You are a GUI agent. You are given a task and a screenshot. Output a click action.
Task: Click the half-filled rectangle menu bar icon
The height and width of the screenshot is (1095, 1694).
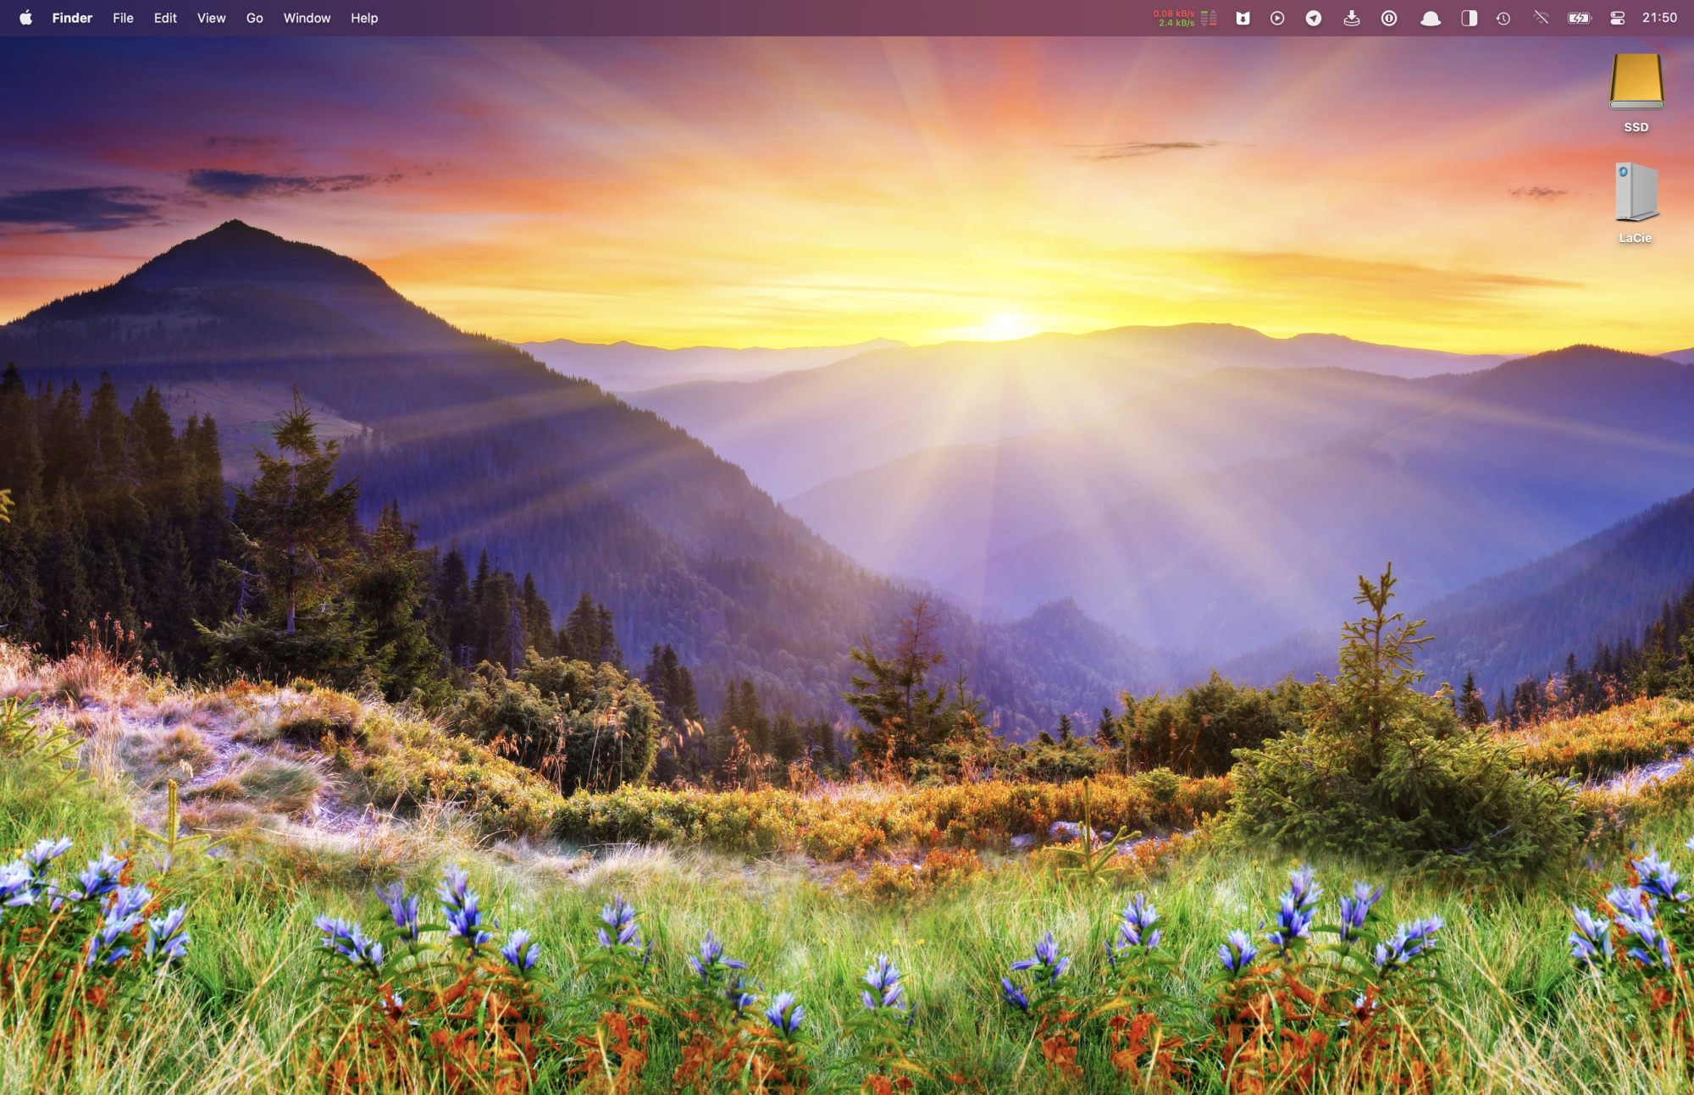tap(1469, 18)
